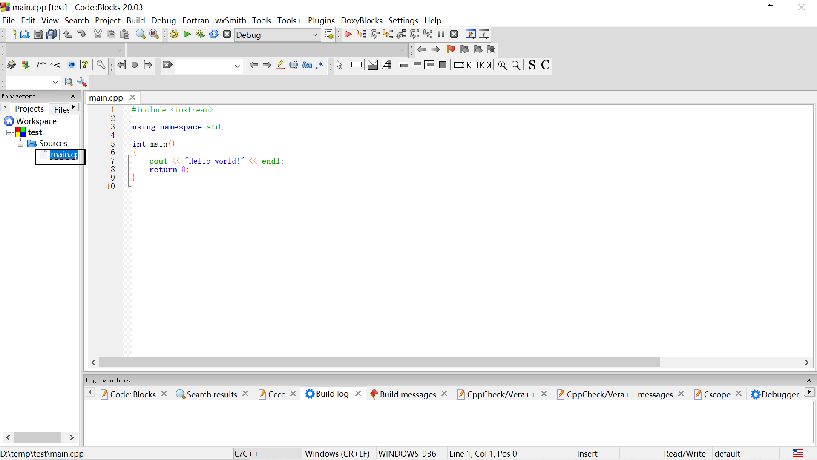Zoom in with magnifier plus icon
The image size is (817, 460).
(x=503, y=65)
